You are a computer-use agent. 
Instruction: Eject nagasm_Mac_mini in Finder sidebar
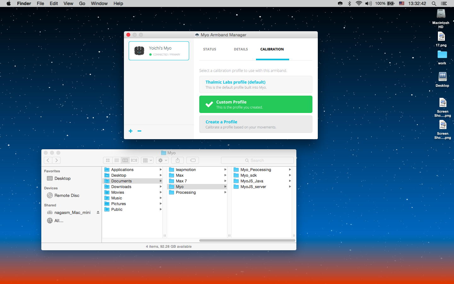click(x=98, y=212)
